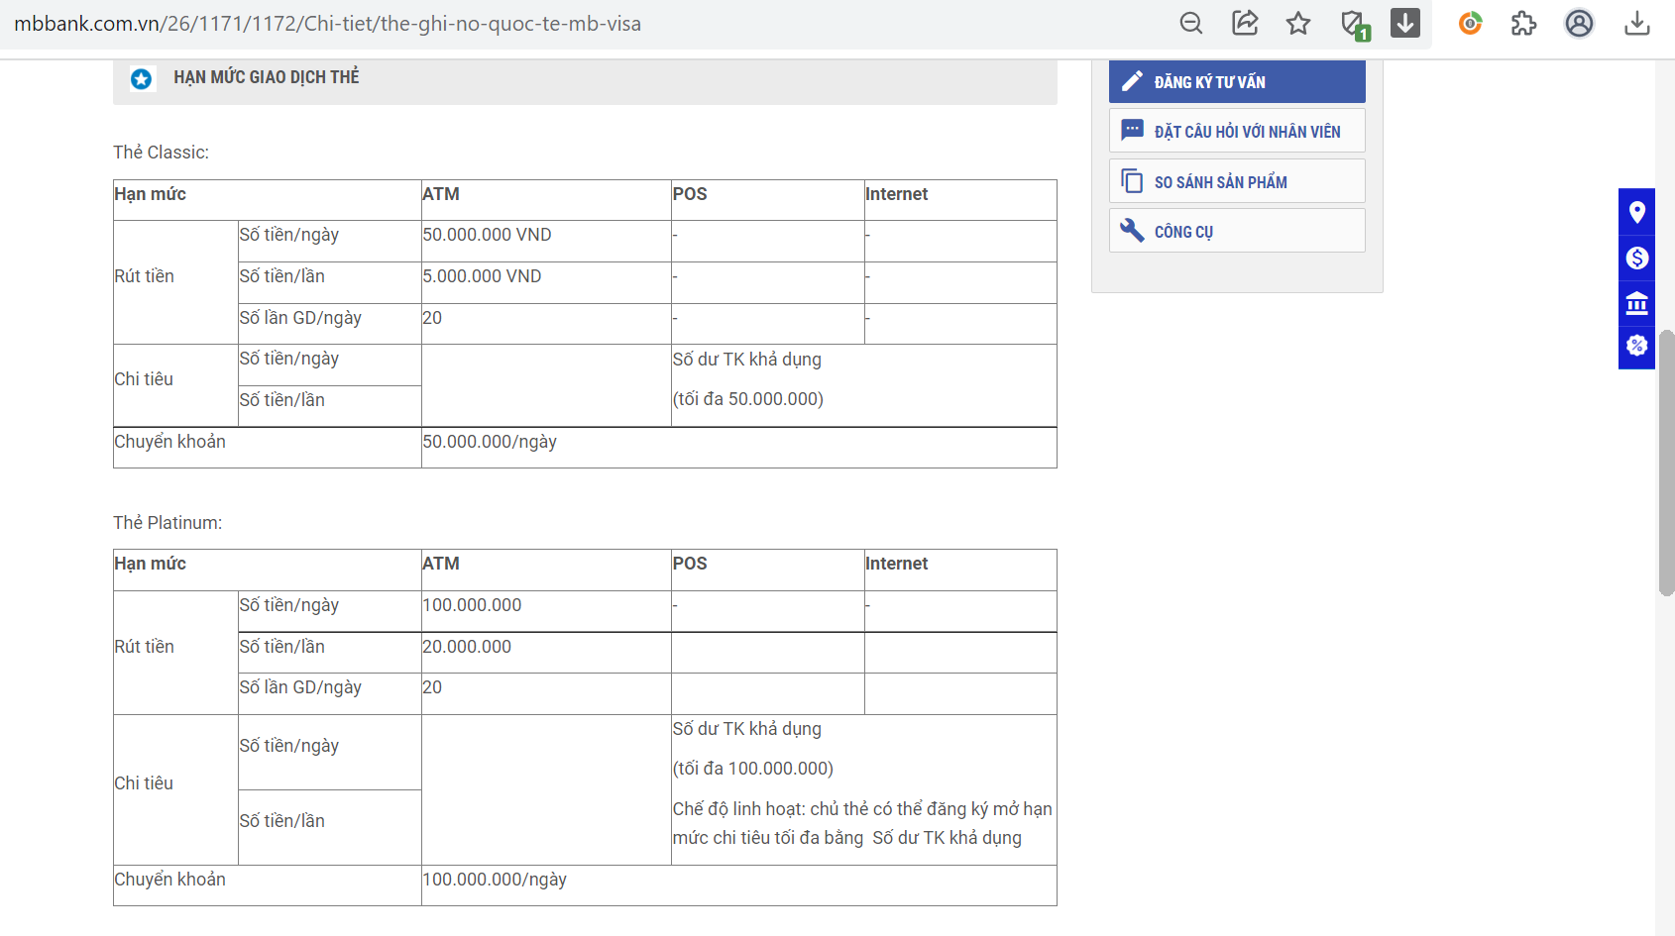Open the Extensions puzzle-piece menu
Screen dimensions: 1675x936
tap(1524, 23)
